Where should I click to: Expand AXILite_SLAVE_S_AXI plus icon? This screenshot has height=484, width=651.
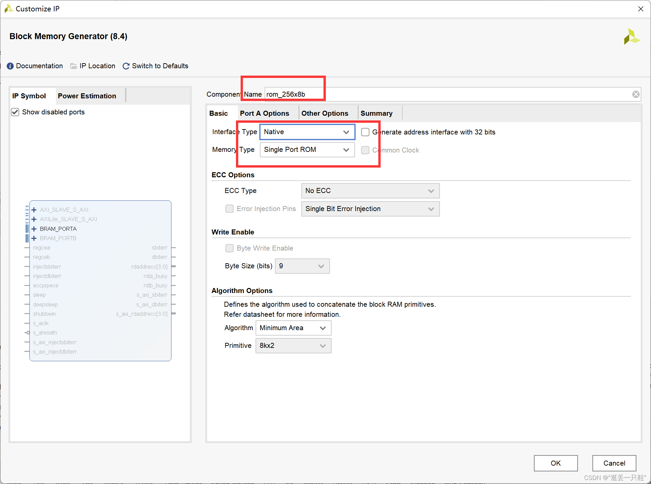[x=34, y=219]
